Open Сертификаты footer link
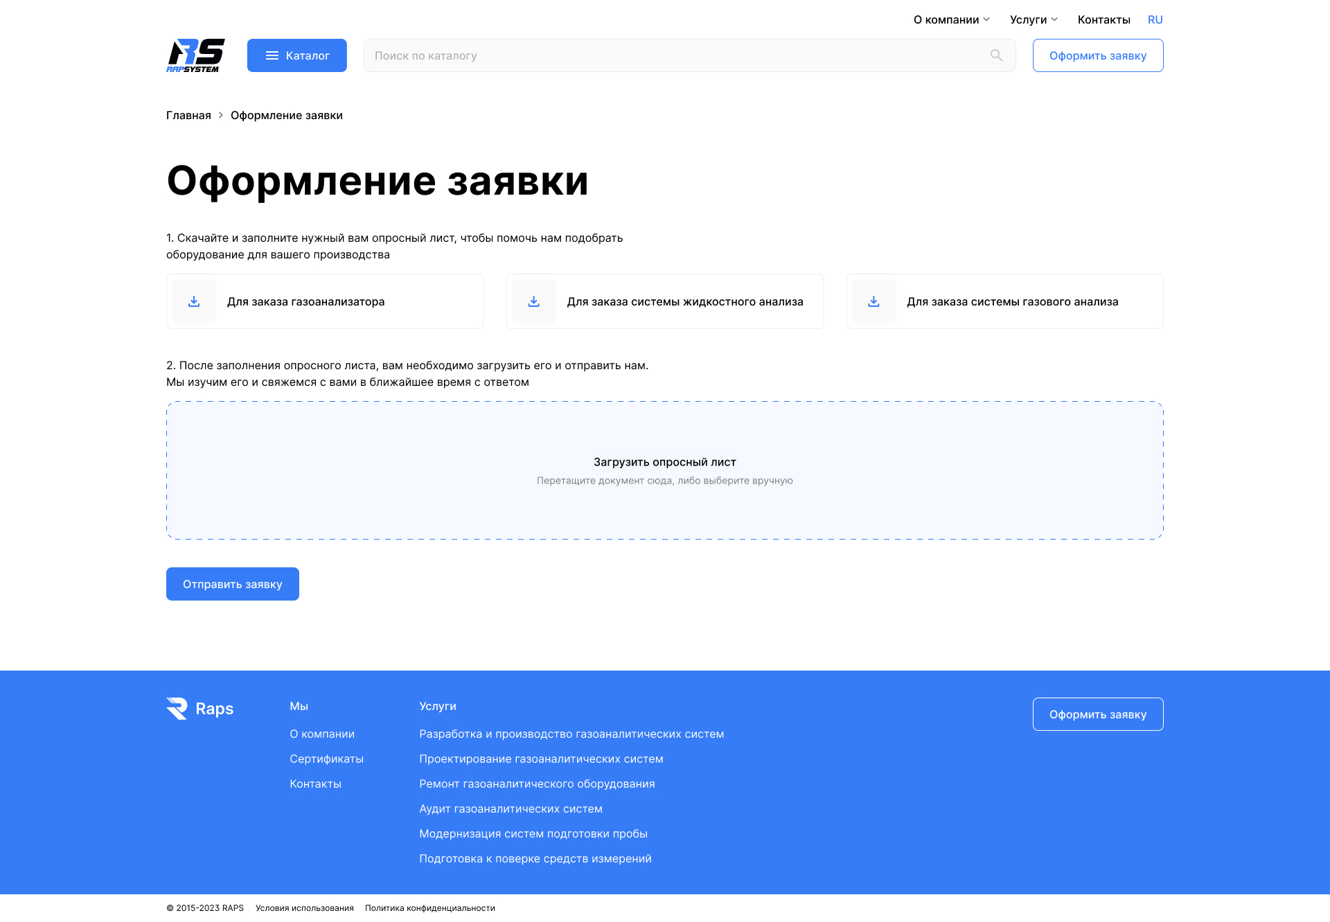 326,759
